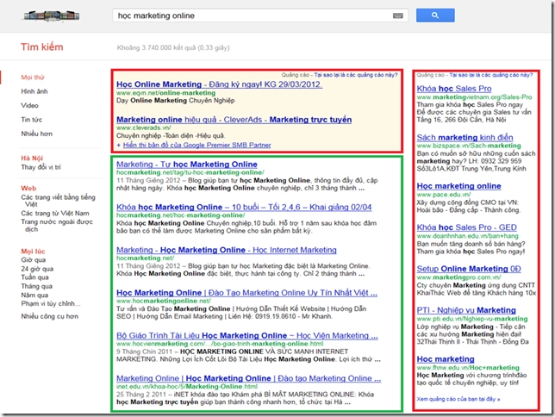Select Tuần qua time filter
The height and width of the screenshot is (417, 555).
[x=34, y=277]
